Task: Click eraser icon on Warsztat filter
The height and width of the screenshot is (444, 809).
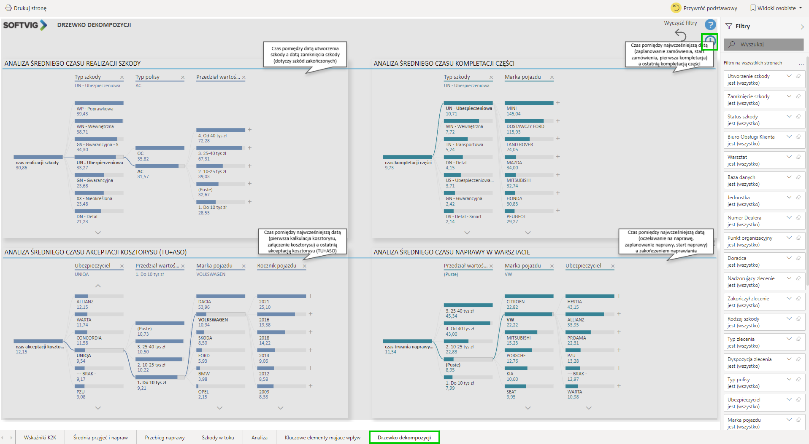Action: tap(798, 157)
